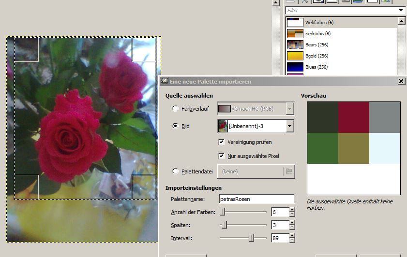Select the Farbverlauf radio button
The image size is (407, 257).
tap(175, 109)
